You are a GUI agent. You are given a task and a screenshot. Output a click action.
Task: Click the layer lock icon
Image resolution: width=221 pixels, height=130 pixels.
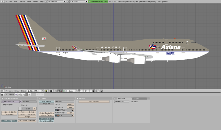click(94, 91)
